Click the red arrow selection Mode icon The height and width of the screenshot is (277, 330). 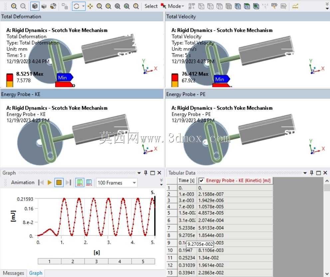pyautogui.click(x=163, y=6)
